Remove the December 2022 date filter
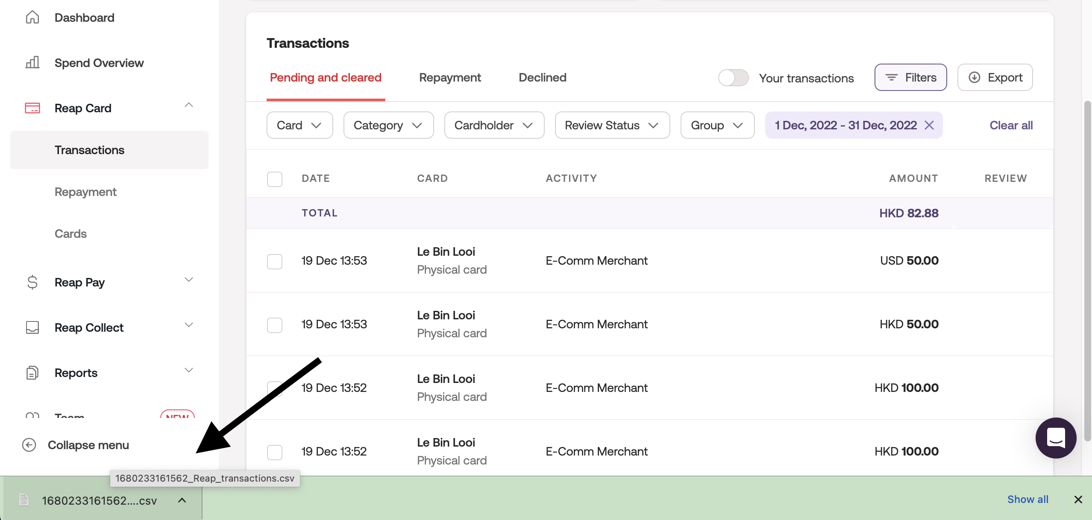This screenshot has height=520, width=1092. [929, 125]
